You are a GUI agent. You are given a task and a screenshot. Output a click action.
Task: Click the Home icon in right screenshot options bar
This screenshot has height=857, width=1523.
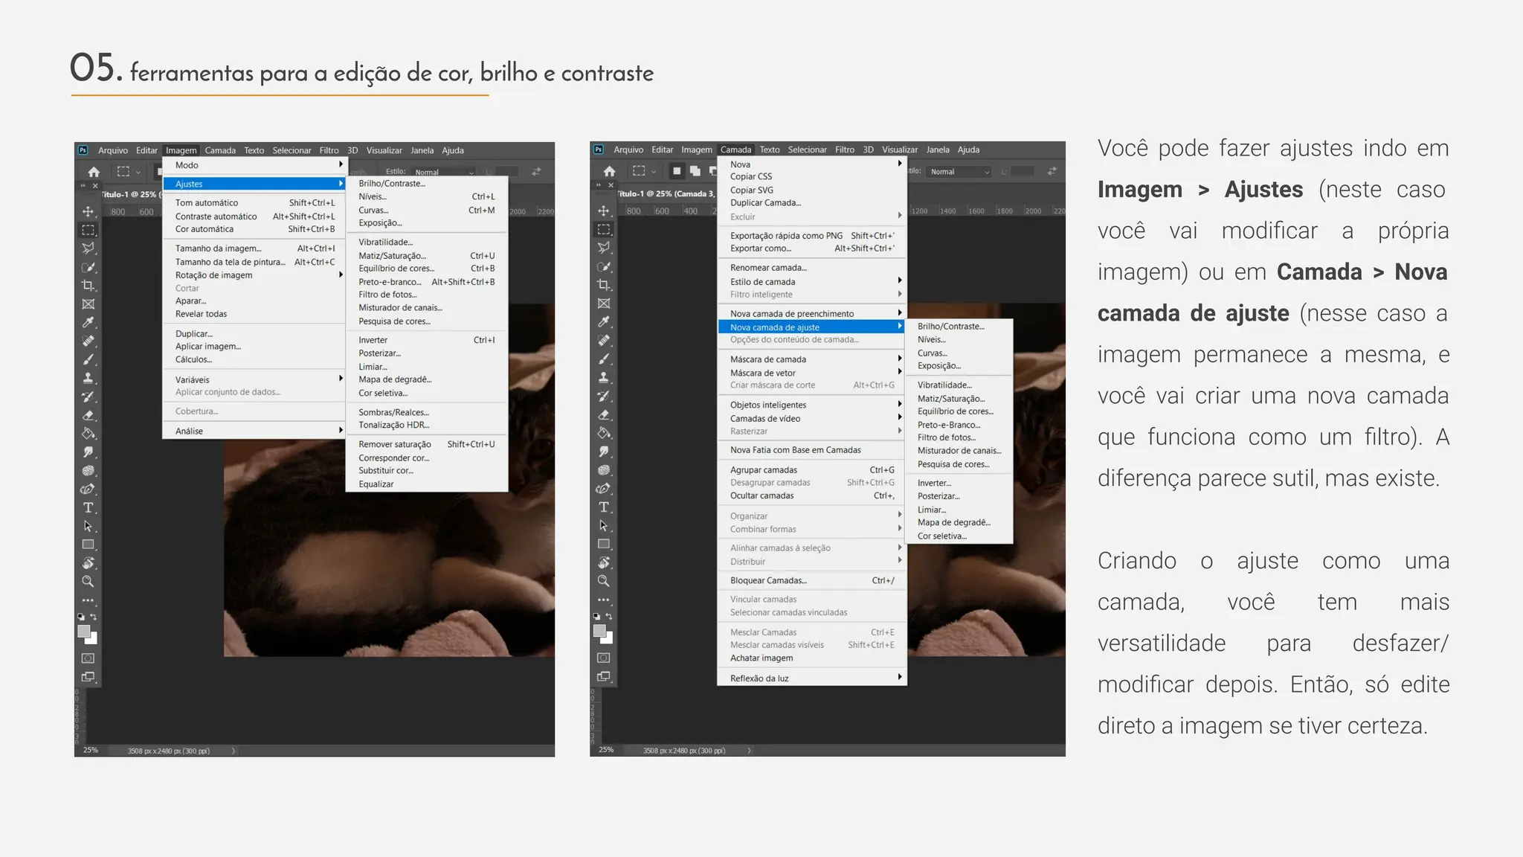[609, 171]
